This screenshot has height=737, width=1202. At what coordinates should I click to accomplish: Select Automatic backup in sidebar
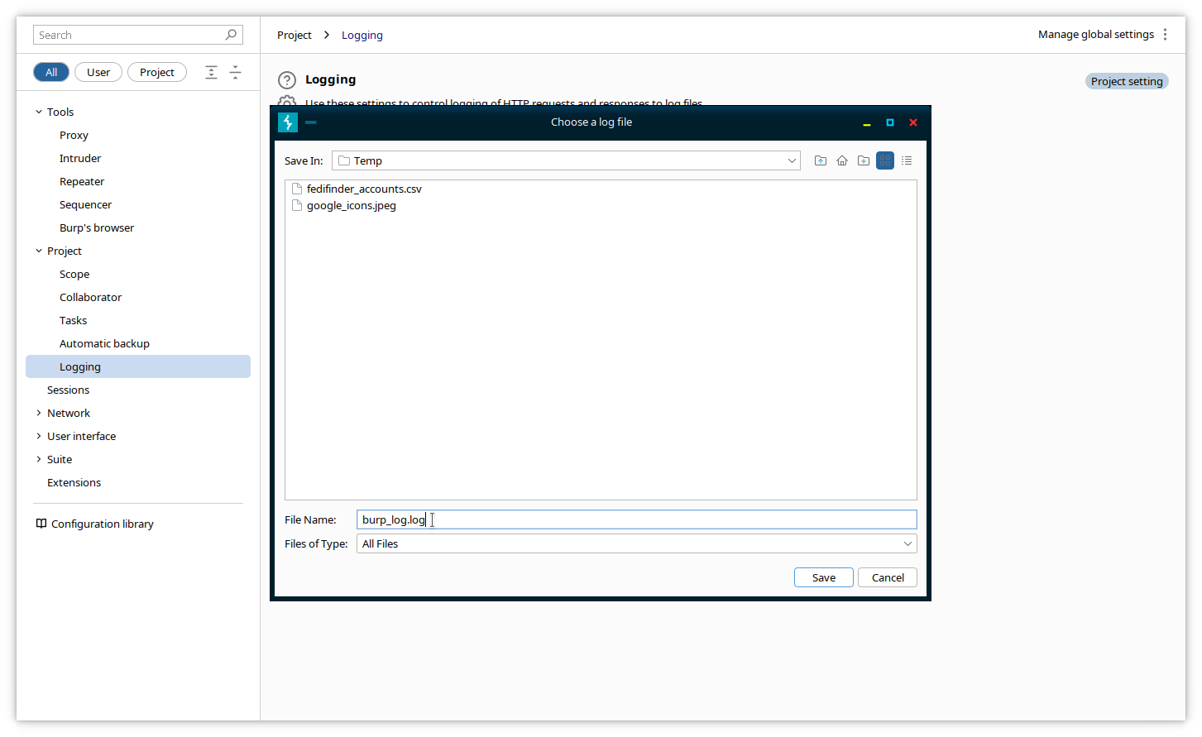click(104, 344)
